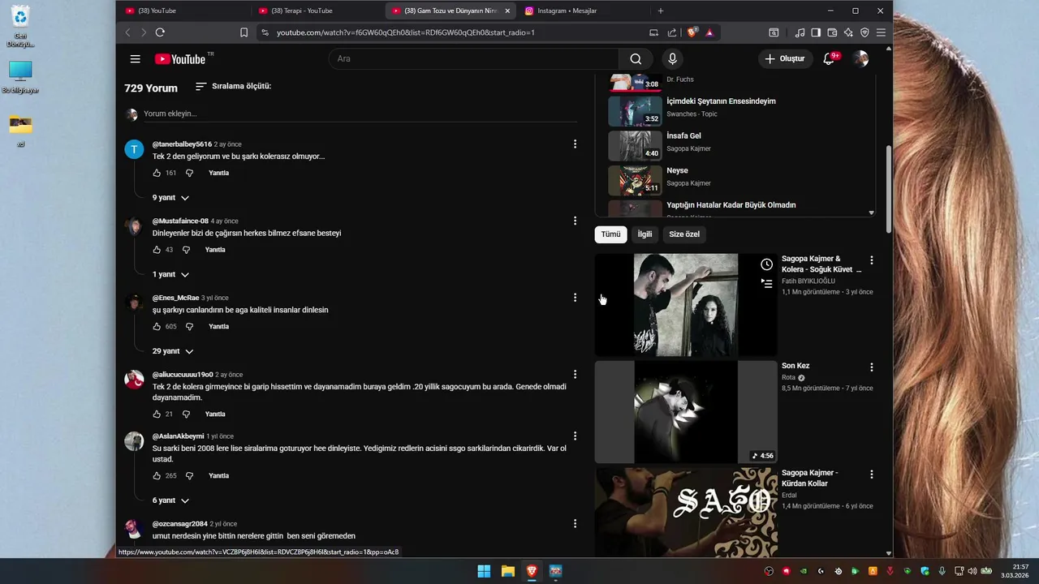Reply to @Enes_McRae with Yanıtla
Viewport: 1039px width, 584px height.
(x=218, y=326)
